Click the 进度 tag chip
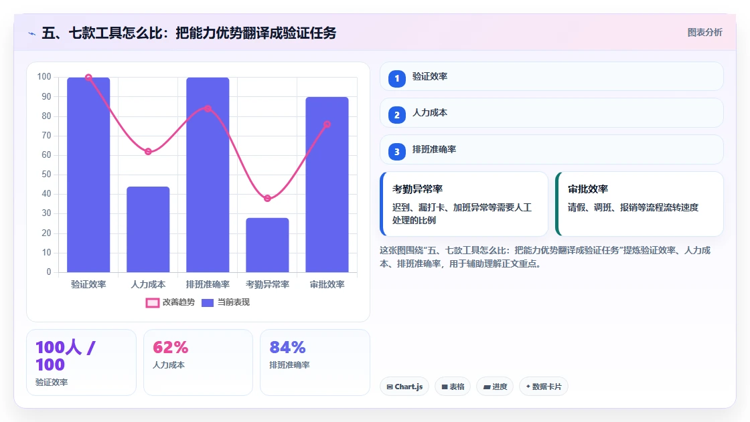 tap(495, 387)
